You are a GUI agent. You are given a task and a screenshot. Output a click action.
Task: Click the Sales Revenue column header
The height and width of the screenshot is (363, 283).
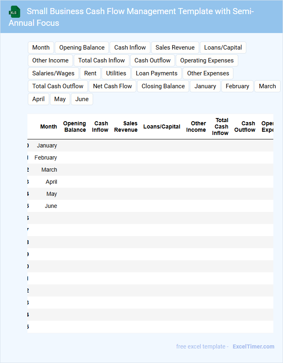(x=126, y=127)
